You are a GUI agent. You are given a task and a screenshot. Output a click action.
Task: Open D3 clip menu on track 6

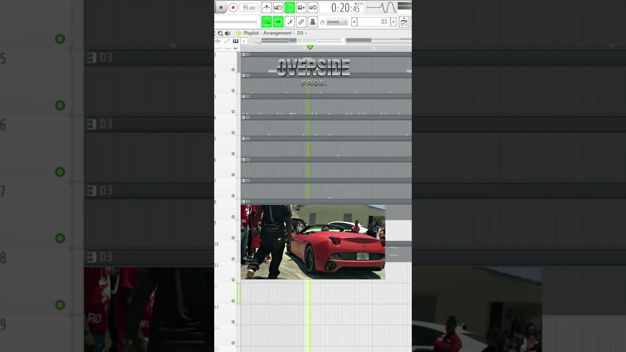pyautogui.click(x=243, y=159)
